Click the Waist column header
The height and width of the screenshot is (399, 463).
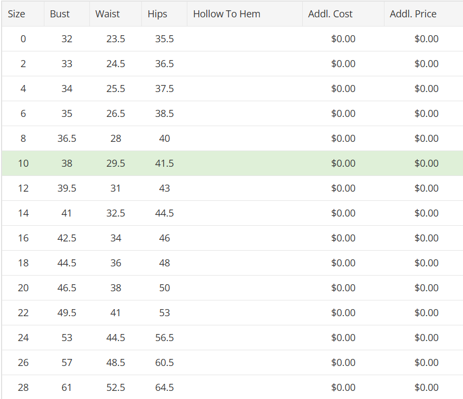[x=116, y=14]
